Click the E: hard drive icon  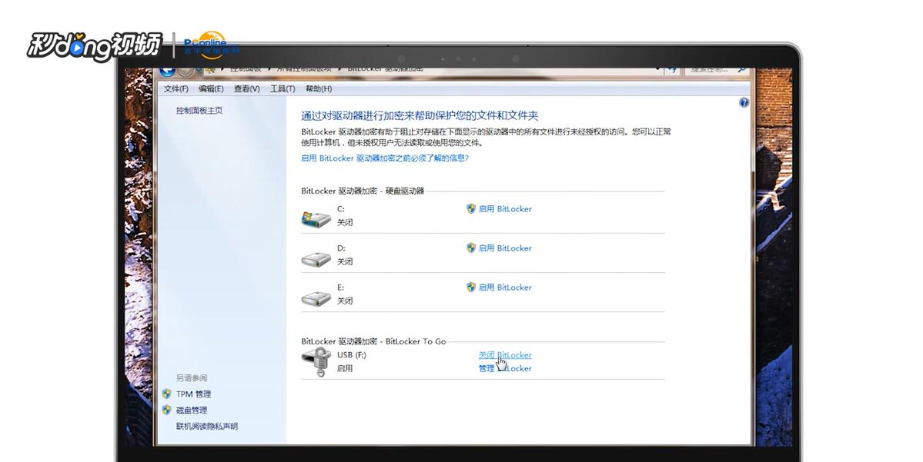click(x=316, y=298)
